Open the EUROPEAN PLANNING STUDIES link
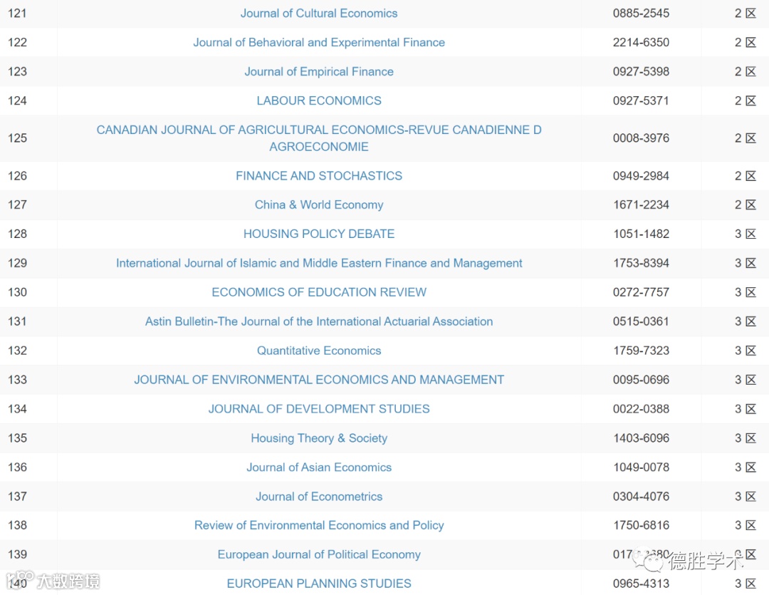The image size is (769, 595). [319, 583]
